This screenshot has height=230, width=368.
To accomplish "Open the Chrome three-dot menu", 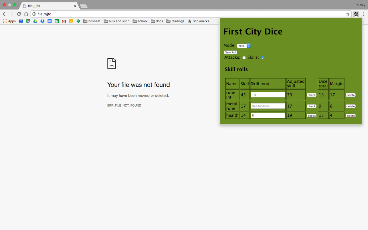I will tap(363, 14).
